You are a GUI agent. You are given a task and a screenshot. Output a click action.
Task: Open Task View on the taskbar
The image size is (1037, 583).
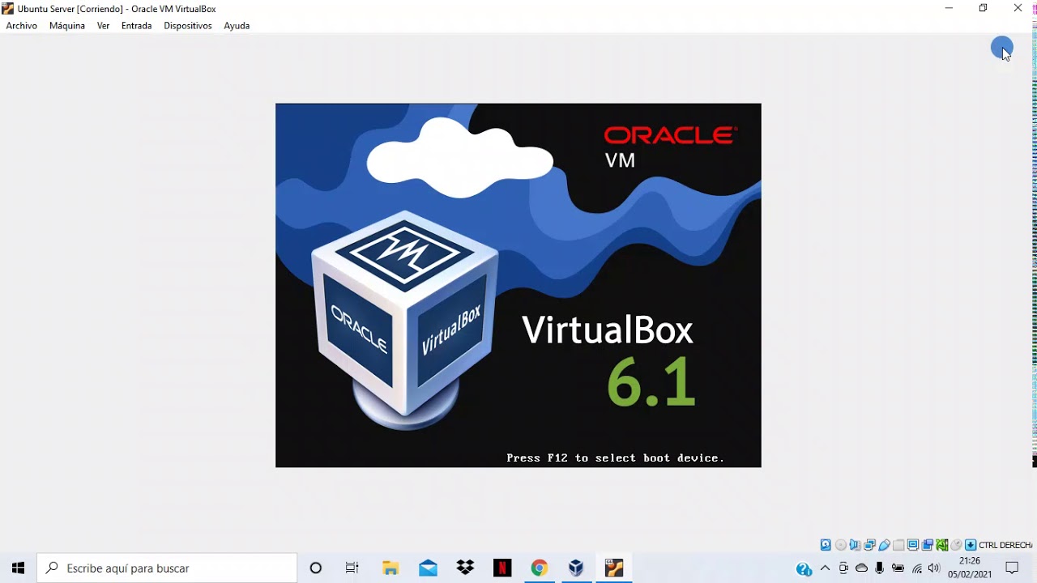(x=352, y=568)
